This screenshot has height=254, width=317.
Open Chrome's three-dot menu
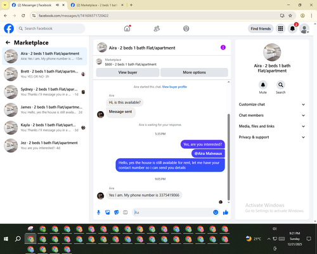(311, 15)
